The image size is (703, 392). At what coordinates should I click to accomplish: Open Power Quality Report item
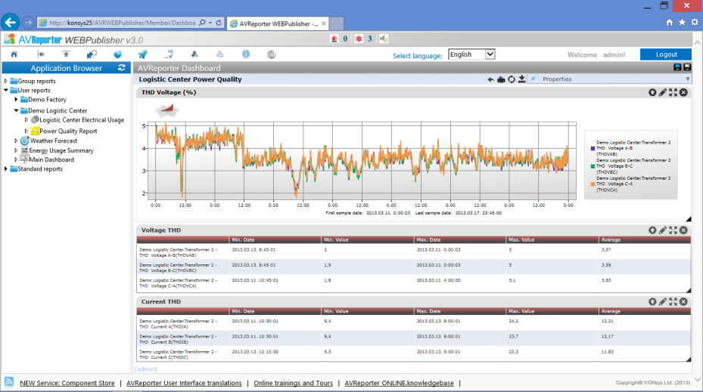click(x=68, y=131)
